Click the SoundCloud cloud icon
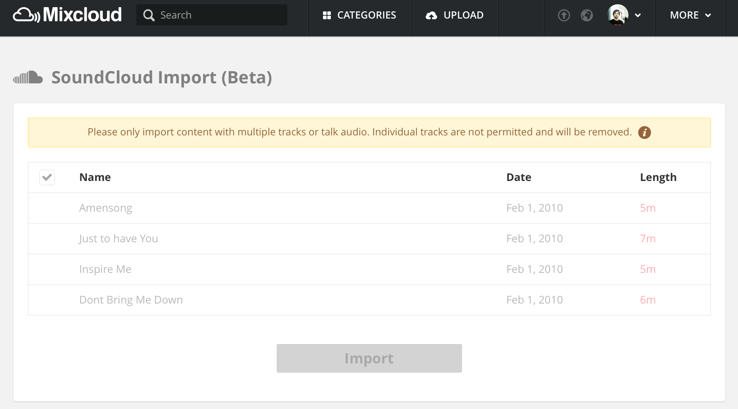 pyautogui.click(x=28, y=77)
